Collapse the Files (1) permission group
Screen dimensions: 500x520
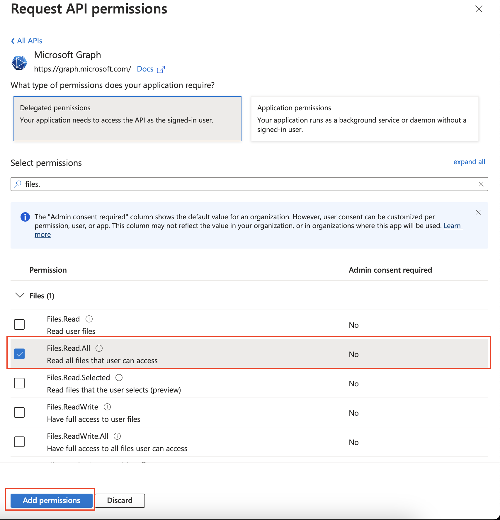click(20, 295)
